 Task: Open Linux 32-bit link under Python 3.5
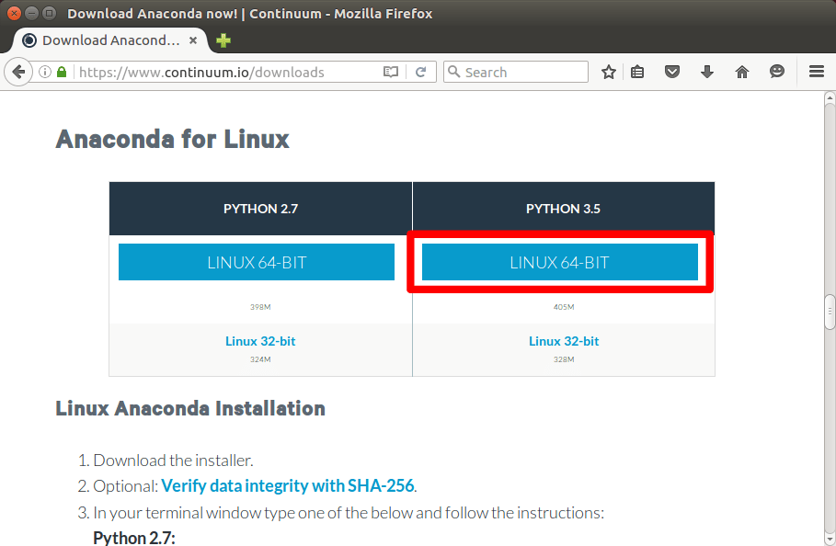564,341
